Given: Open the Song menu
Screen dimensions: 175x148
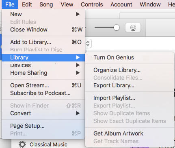Looking at the screenshot, I should click(x=46, y=4).
